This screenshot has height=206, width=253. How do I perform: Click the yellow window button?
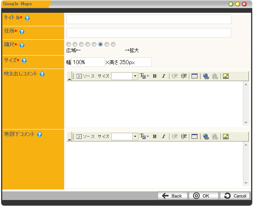(238, 4)
